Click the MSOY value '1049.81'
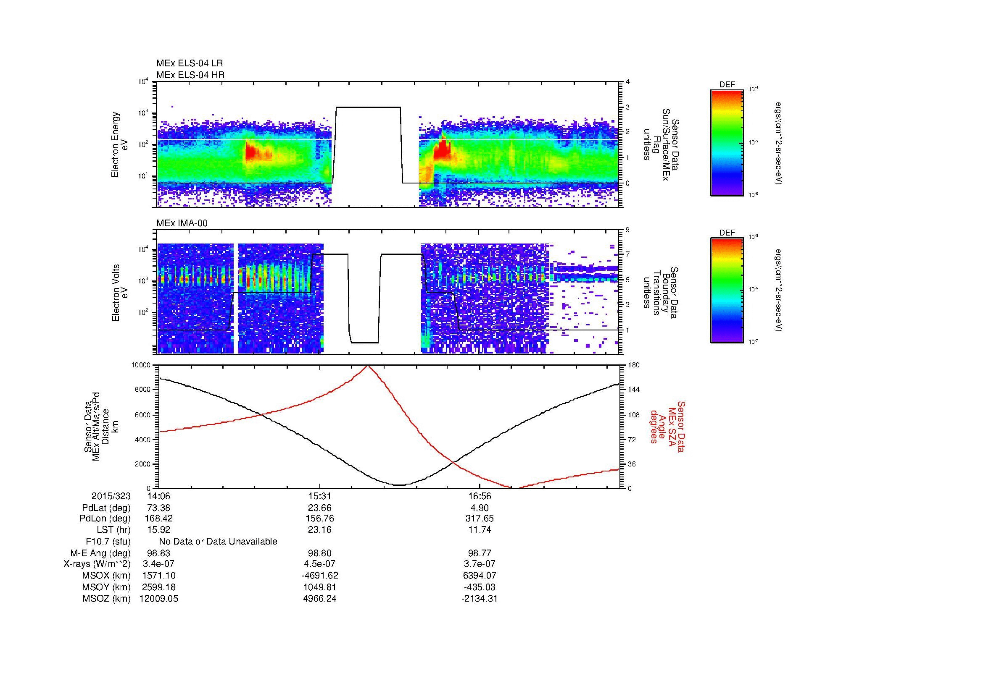The height and width of the screenshot is (694, 983). pyautogui.click(x=319, y=587)
